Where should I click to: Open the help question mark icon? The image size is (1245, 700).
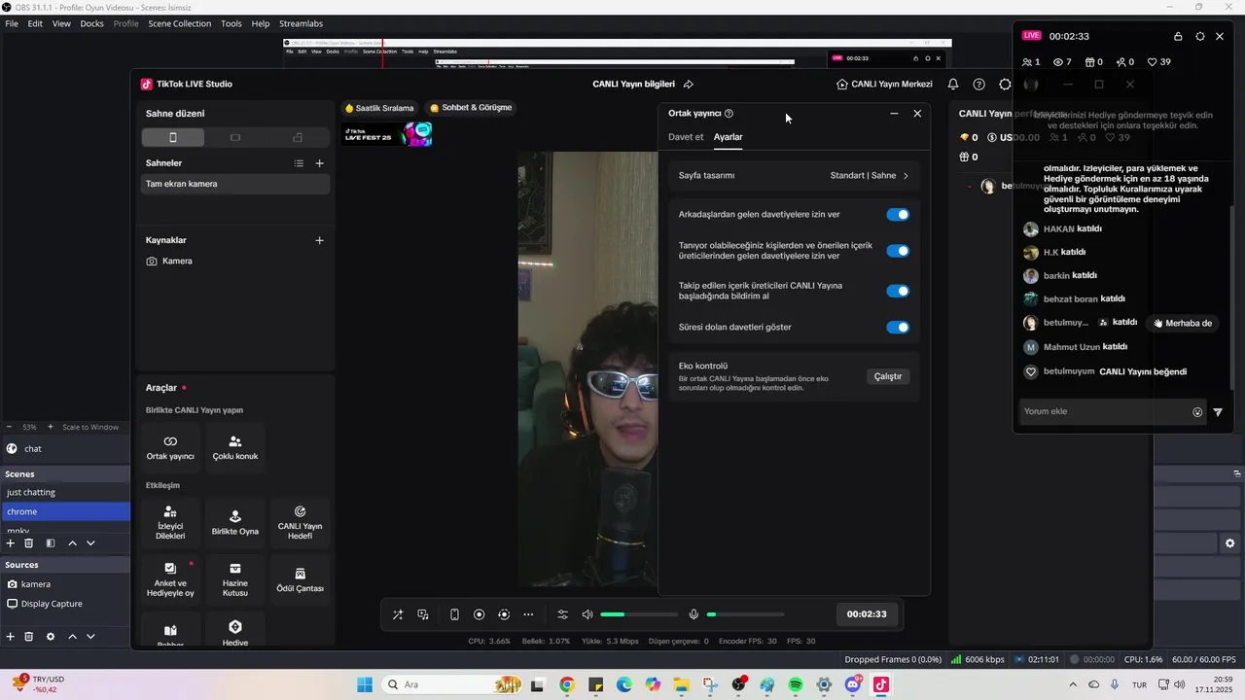tap(979, 85)
